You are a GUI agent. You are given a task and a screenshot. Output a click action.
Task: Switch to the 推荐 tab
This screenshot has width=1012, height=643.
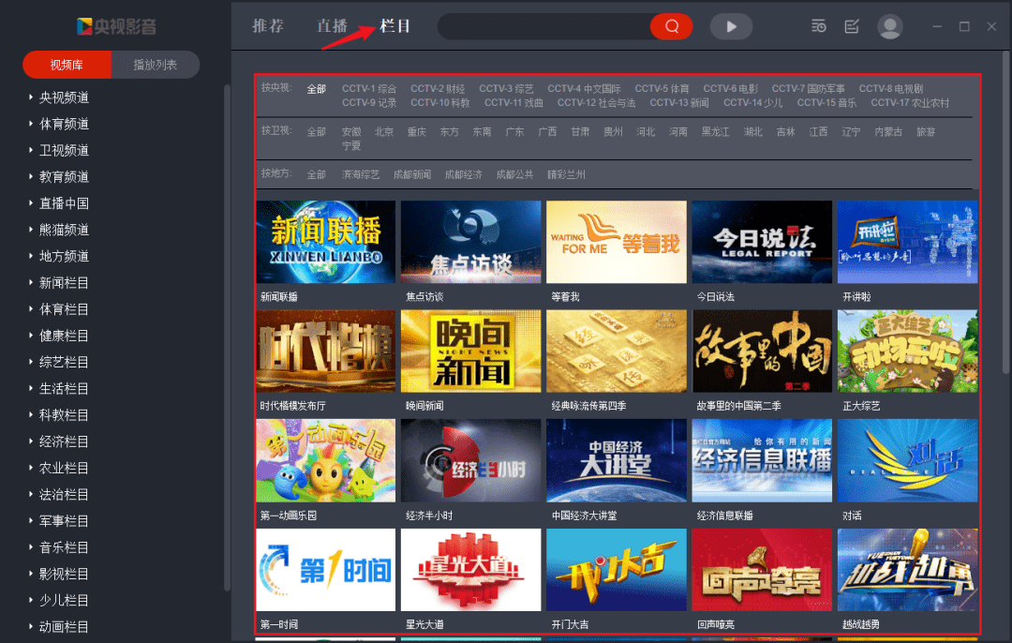point(268,26)
